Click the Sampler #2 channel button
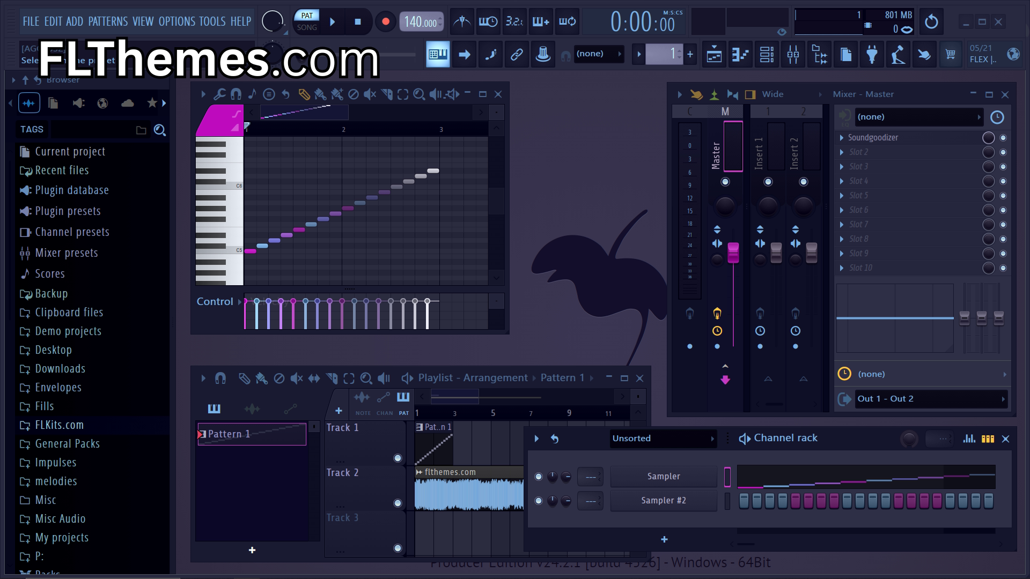Screen dimensions: 1030x579 coord(664,501)
